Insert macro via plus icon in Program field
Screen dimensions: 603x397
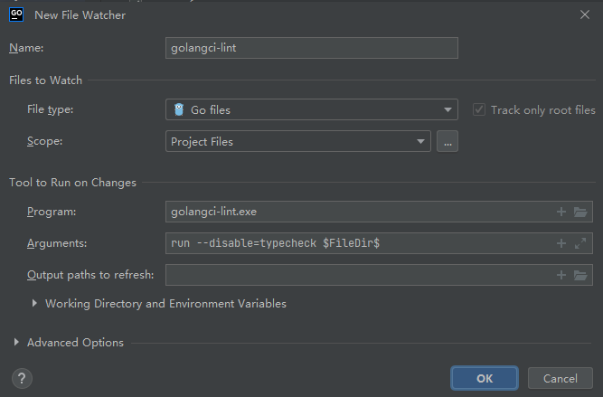click(561, 212)
